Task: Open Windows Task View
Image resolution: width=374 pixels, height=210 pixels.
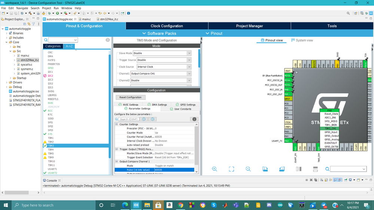Action: pyautogui.click(x=113, y=205)
